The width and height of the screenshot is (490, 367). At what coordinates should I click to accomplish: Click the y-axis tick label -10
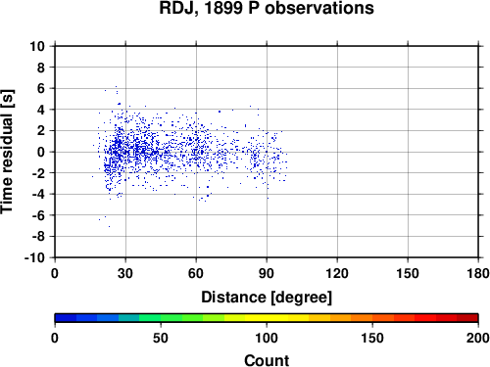(x=34, y=257)
